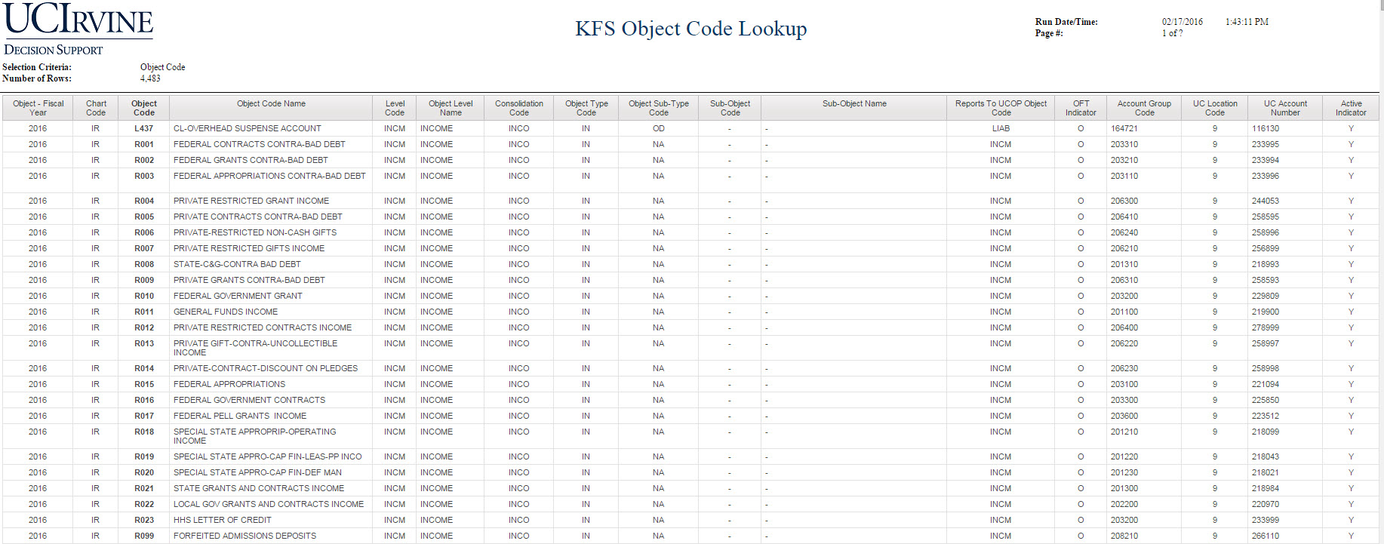This screenshot has width=1384, height=544.
Task: Click SPECIAL STATE APPRO-CAP FIN-DEF MAN name
Action: point(257,472)
